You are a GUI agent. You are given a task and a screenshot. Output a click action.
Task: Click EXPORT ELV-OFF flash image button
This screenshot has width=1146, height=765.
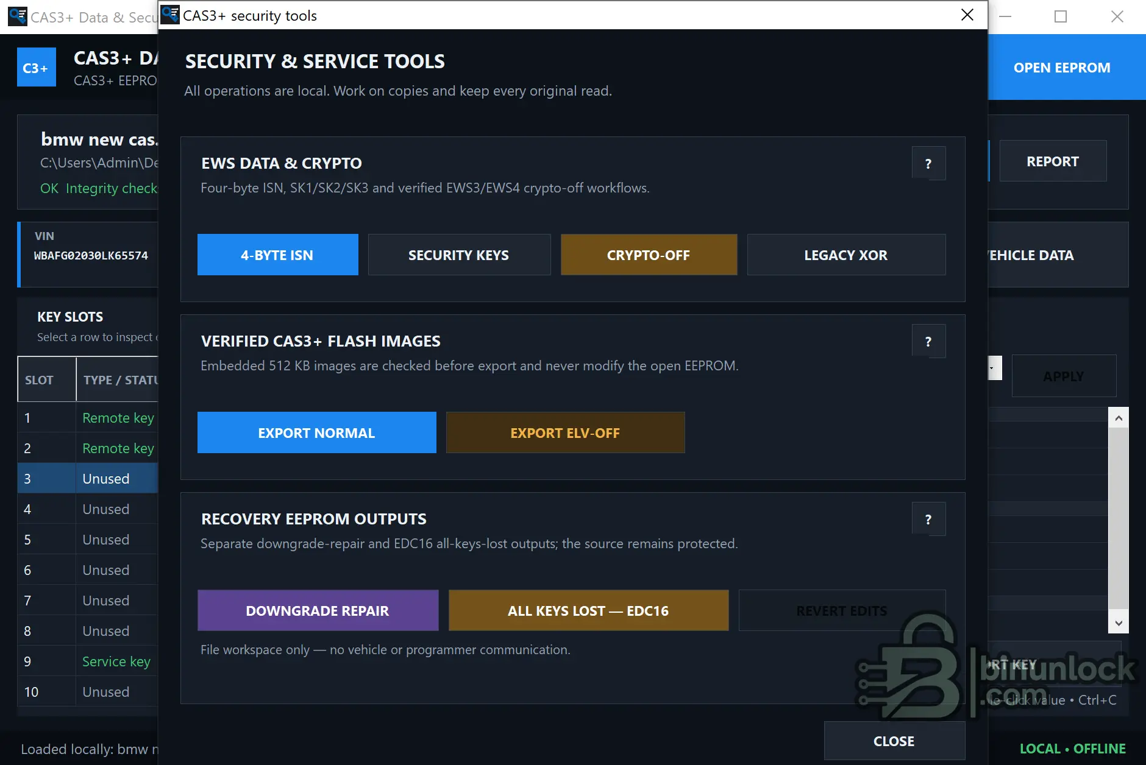(566, 432)
